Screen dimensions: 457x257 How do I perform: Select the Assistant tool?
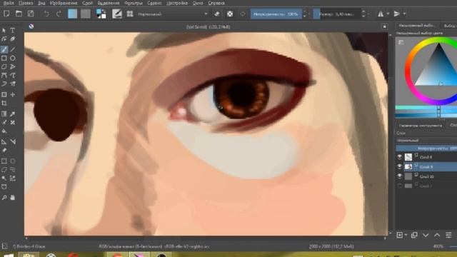(4, 142)
